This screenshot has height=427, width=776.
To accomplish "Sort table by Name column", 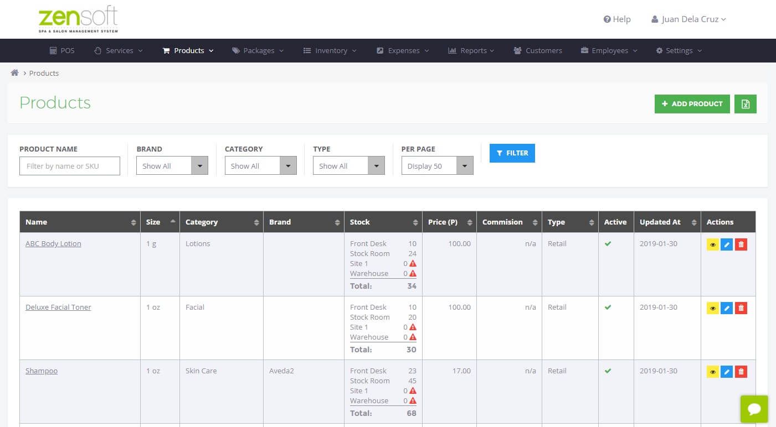I will tap(80, 222).
